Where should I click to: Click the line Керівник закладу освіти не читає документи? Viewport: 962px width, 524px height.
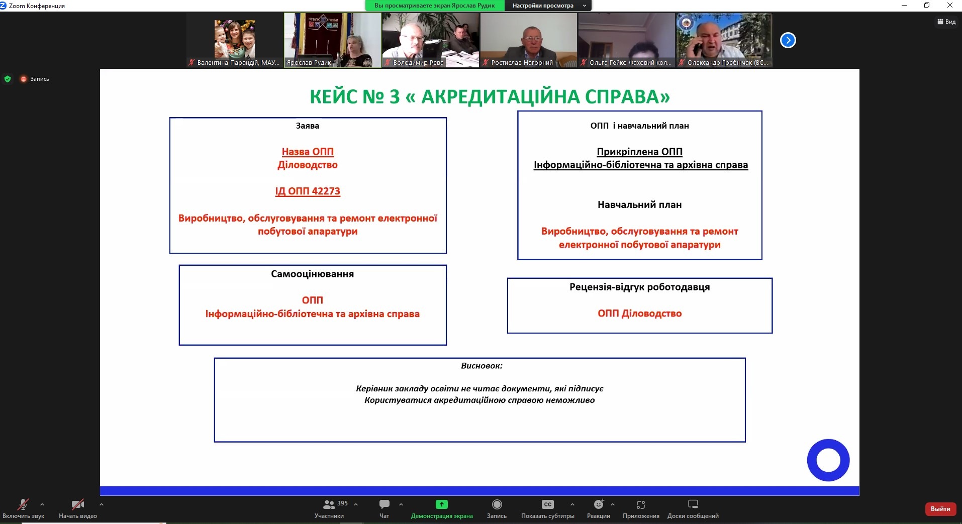479,388
